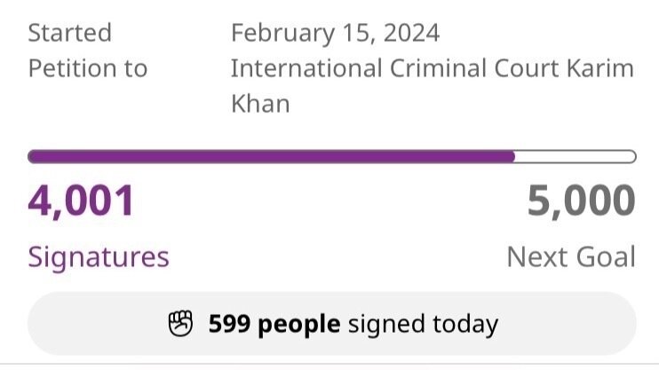Click the 4,001 signature count
The width and height of the screenshot is (659, 370).
81,201
